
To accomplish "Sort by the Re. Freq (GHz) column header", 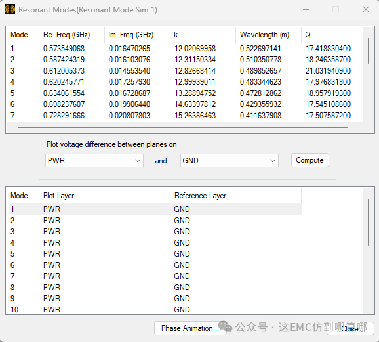I will pos(71,35).
